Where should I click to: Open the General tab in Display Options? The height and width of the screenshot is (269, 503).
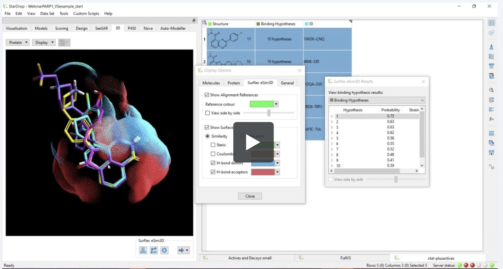tap(287, 83)
